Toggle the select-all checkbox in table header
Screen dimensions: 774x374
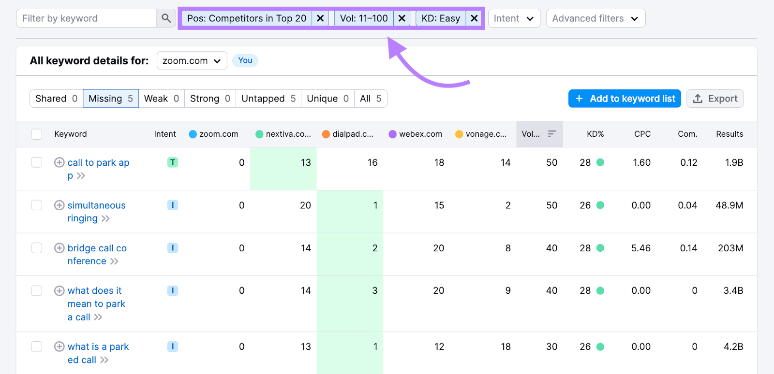[37, 134]
